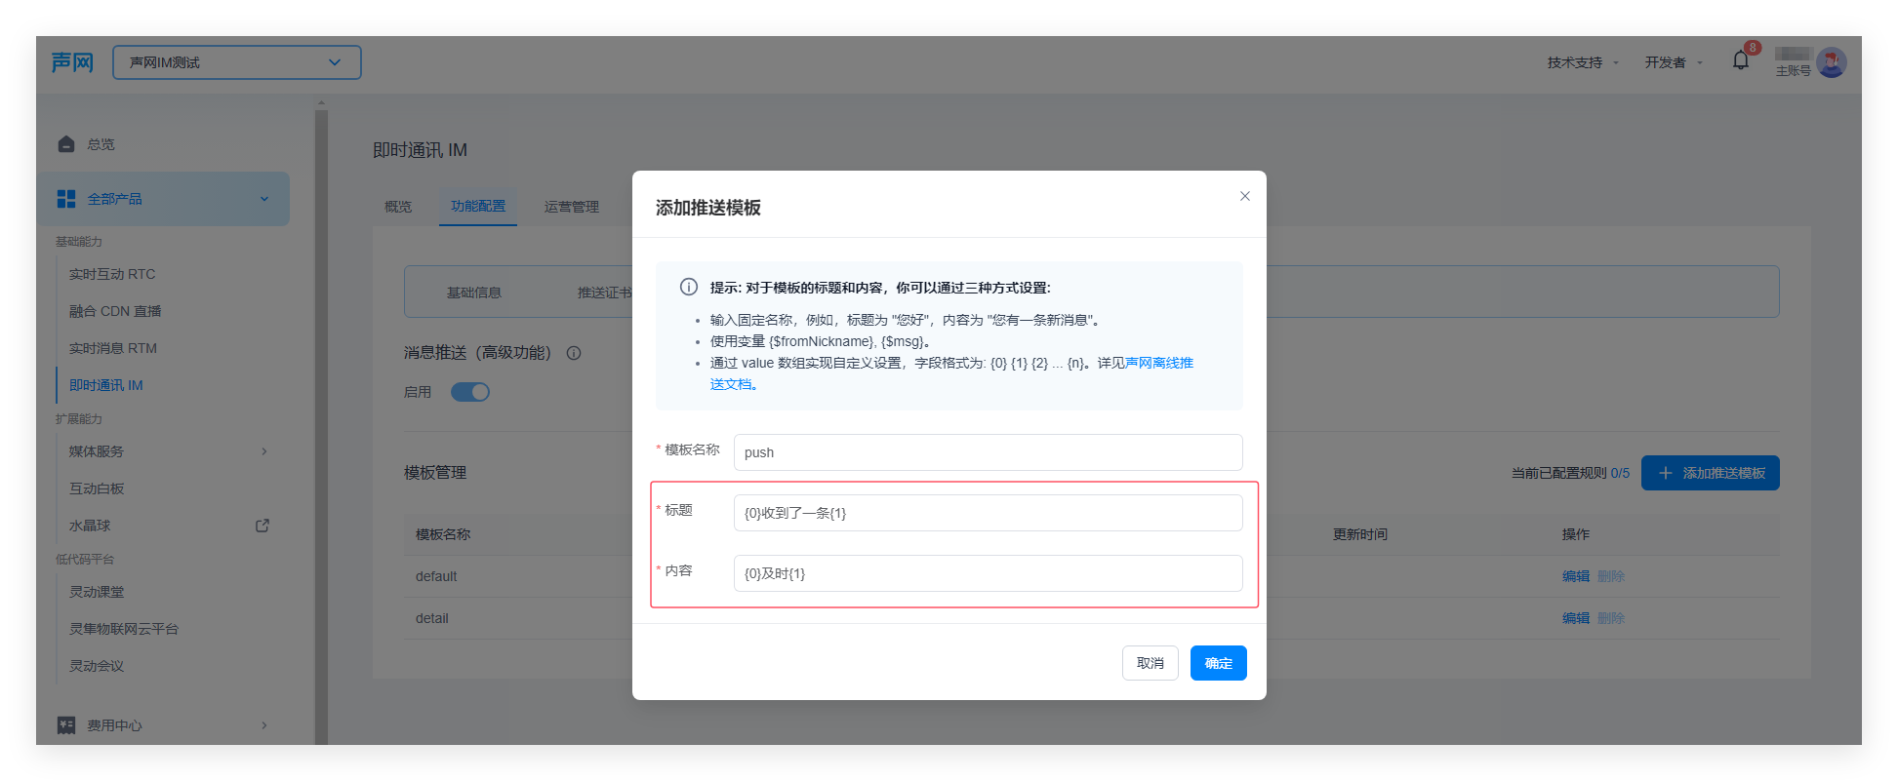
Task: Toggle the 启用 message push switch
Action: (x=470, y=392)
